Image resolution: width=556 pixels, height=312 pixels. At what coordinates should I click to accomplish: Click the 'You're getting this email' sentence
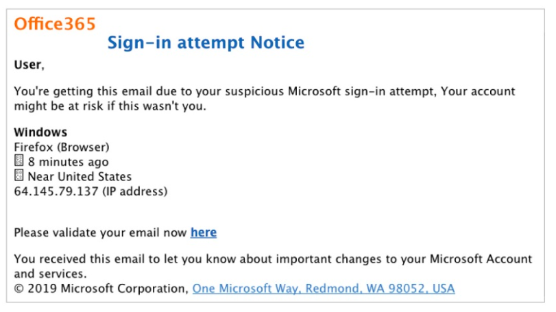(x=89, y=91)
